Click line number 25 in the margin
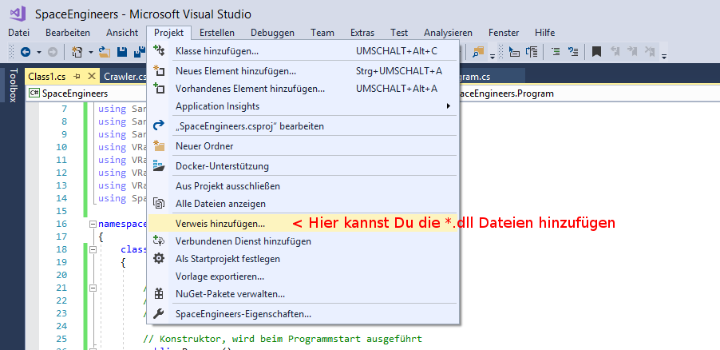The width and height of the screenshot is (720, 350). coord(61,340)
